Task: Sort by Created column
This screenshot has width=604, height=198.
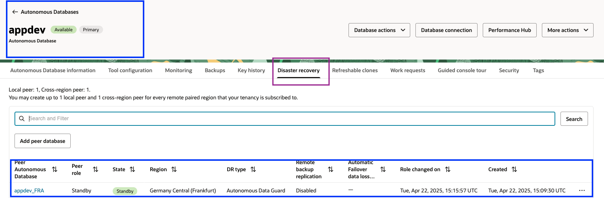Action: (x=514, y=169)
